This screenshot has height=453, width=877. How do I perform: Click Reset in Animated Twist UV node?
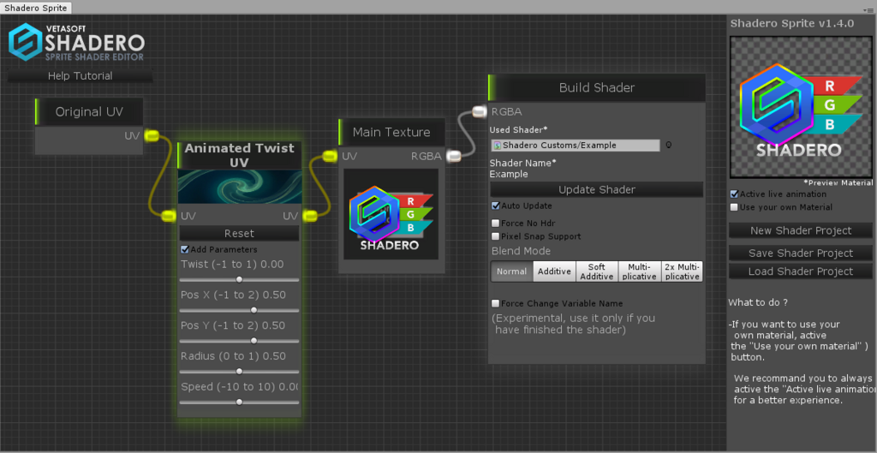click(239, 233)
